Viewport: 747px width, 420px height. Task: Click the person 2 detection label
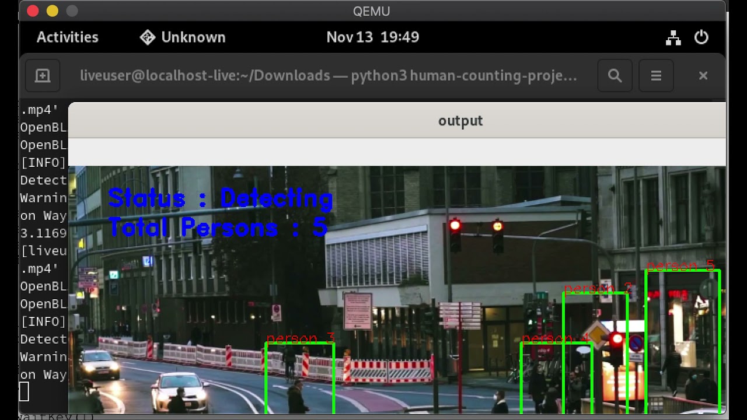[x=598, y=288]
